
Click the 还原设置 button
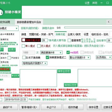click(107, 107)
